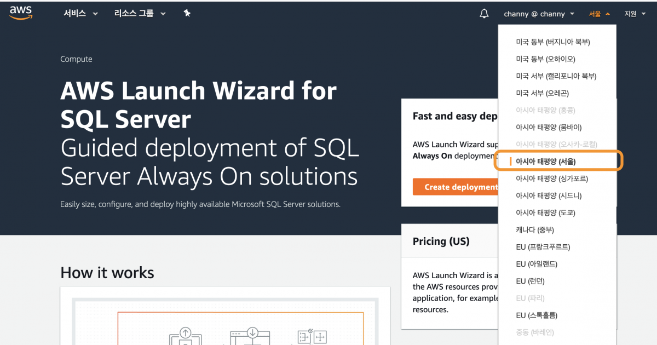Click the pin icon for shortcuts
Screen dimensions: 657x345
(x=187, y=12)
